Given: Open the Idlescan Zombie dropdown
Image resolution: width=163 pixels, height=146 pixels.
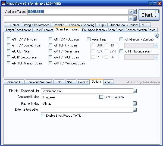Looking at the screenshot, I should (156, 46).
